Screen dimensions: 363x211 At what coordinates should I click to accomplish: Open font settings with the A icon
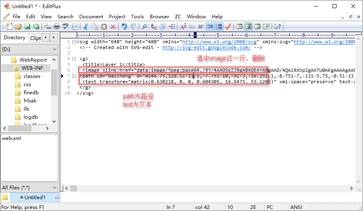coord(183,27)
